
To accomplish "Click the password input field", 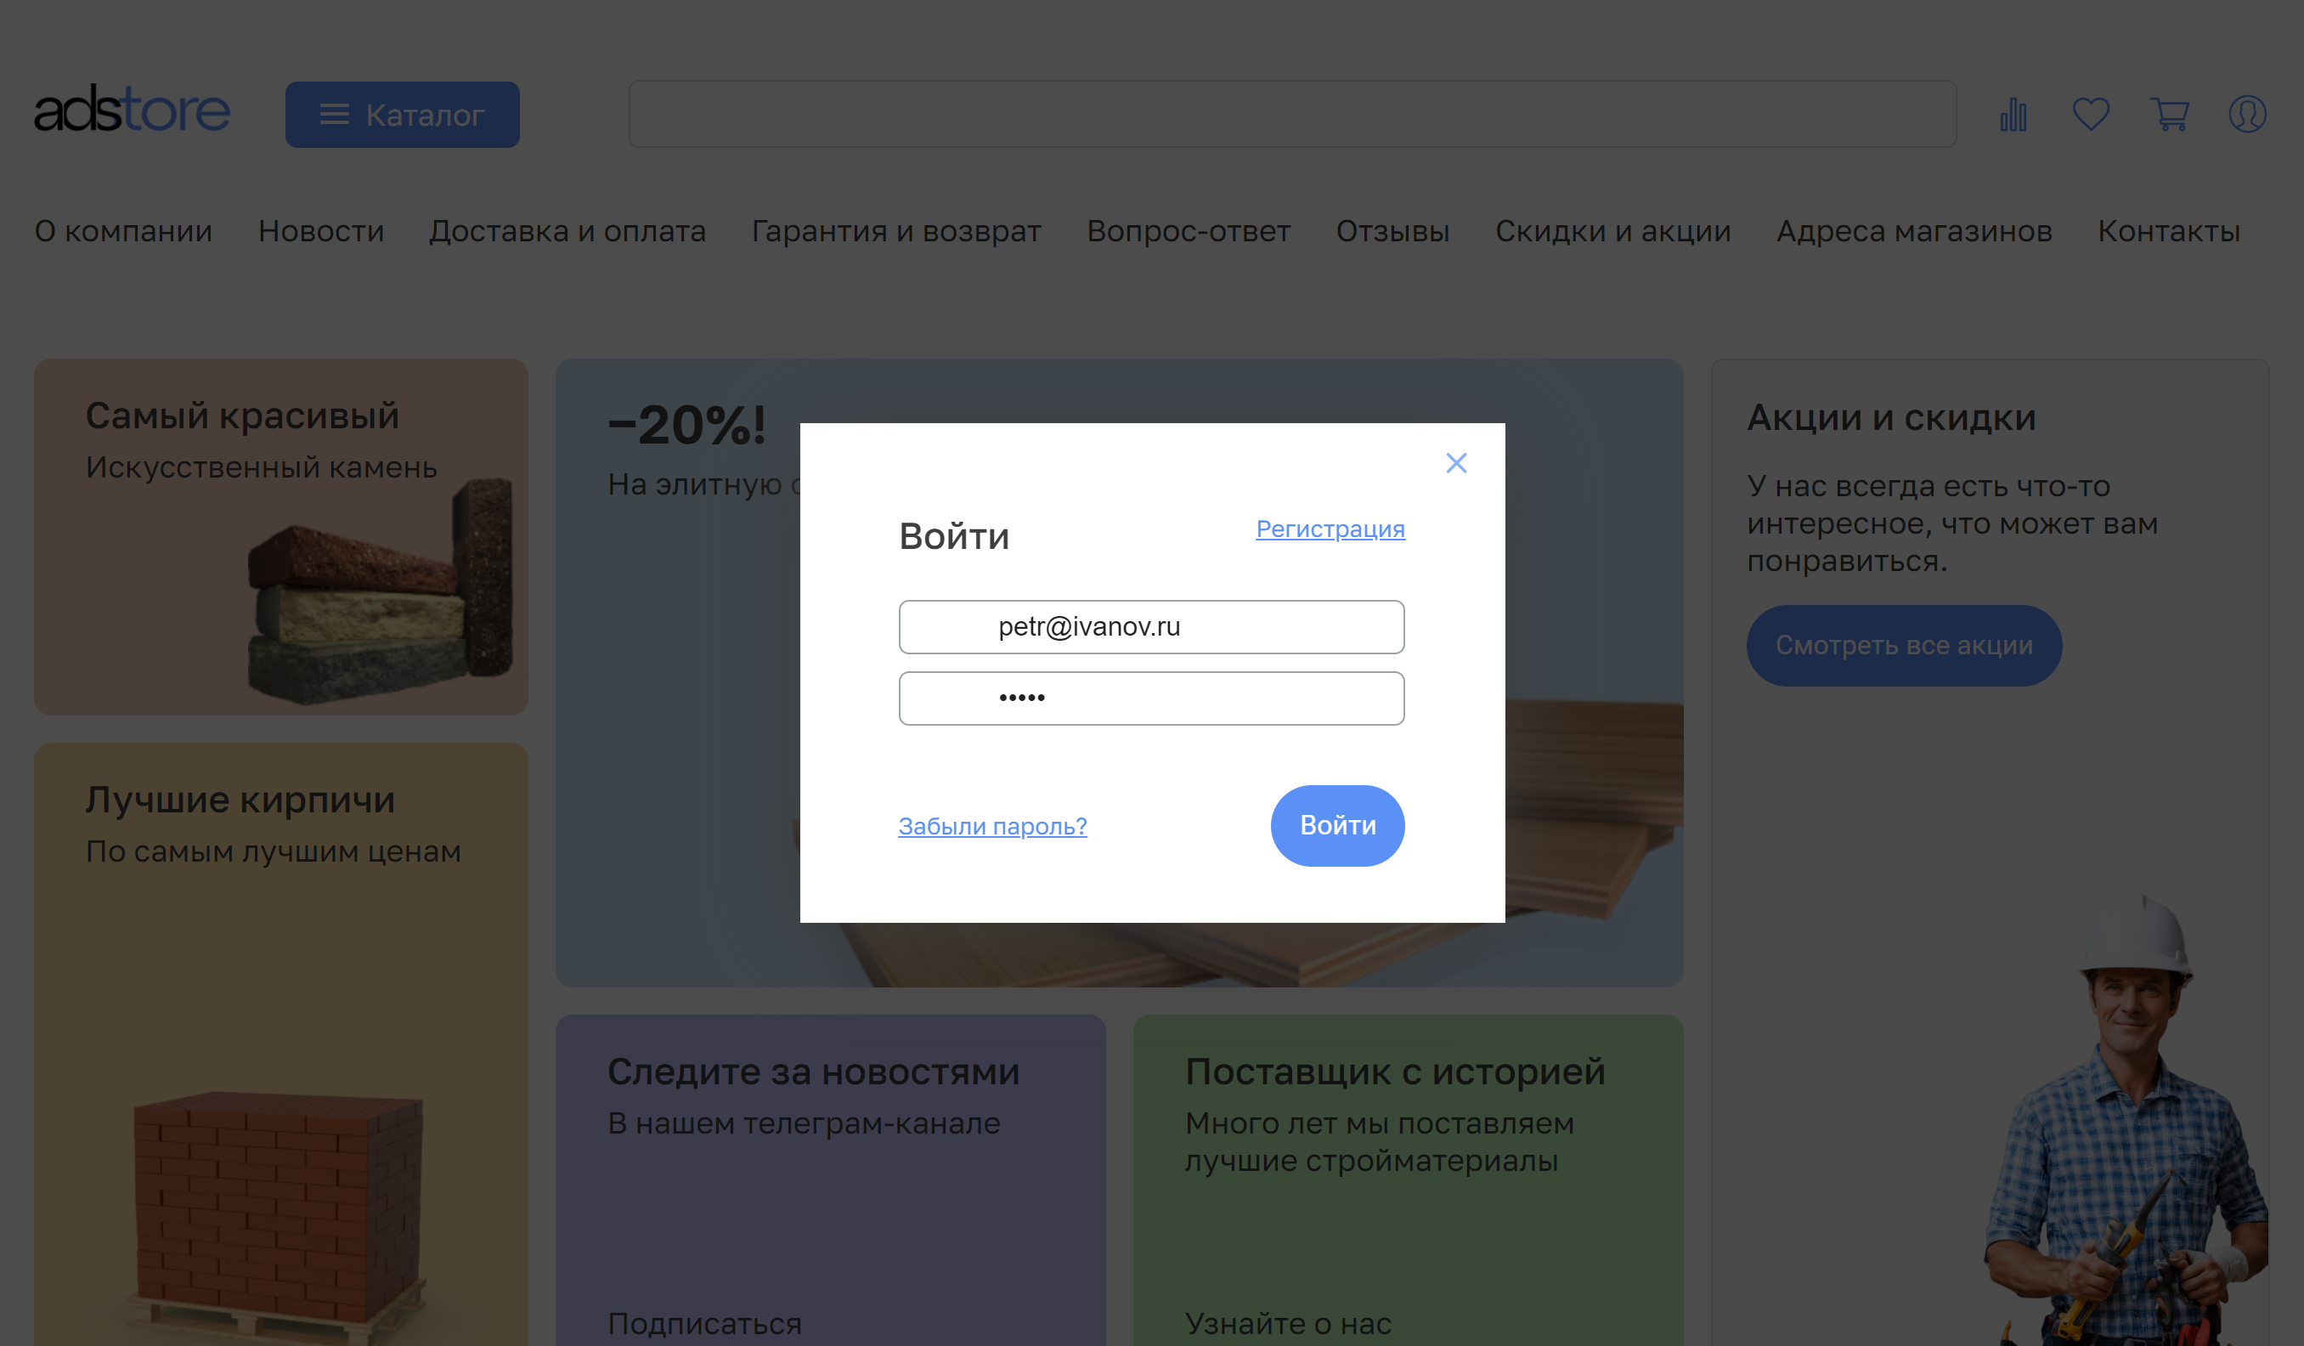I will [x=1151, y=698].
